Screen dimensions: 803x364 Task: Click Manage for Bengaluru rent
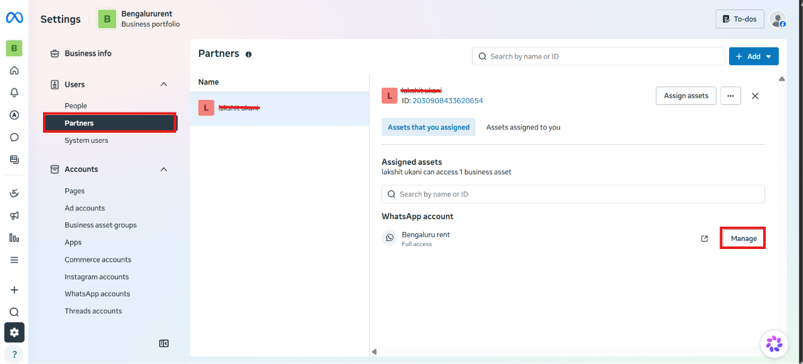(744, 238)
